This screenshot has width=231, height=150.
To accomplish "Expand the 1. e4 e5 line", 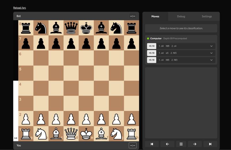I will pos(211,53).
